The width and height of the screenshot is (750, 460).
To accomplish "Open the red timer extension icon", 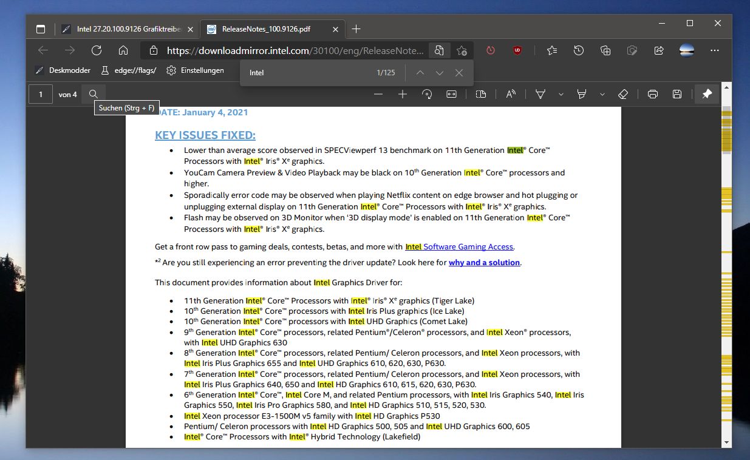I will 491,50.
